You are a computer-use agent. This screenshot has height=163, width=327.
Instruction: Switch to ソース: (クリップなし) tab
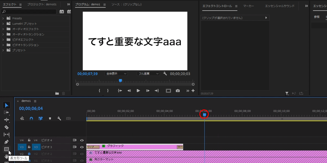(x=126, y=5)
